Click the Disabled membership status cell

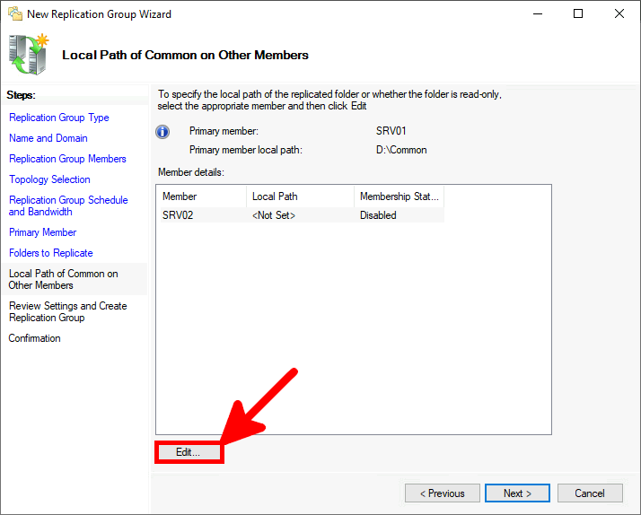tap(378, 215)
